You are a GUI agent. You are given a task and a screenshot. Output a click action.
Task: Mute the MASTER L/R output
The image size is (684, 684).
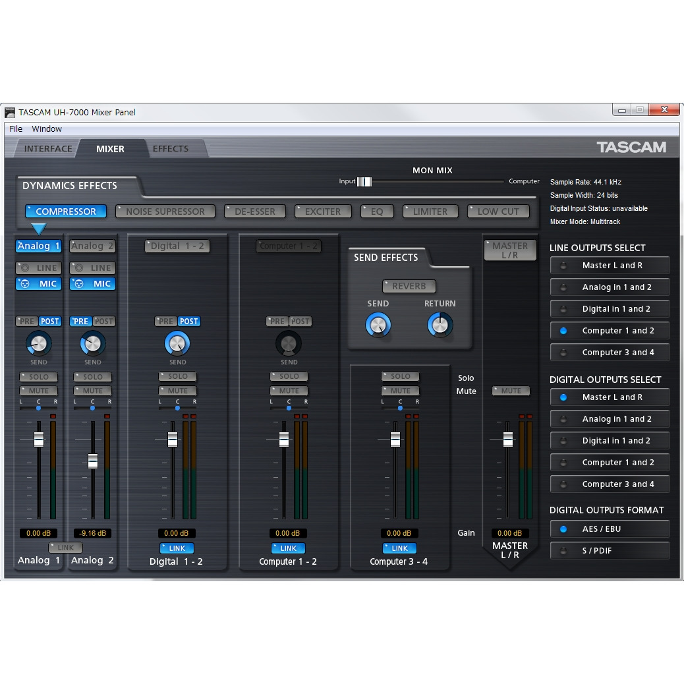pos(511,391)
